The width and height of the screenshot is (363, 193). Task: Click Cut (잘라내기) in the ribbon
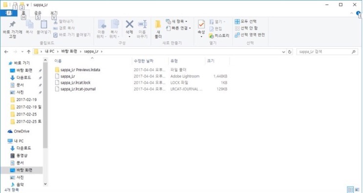pos(64,21)
